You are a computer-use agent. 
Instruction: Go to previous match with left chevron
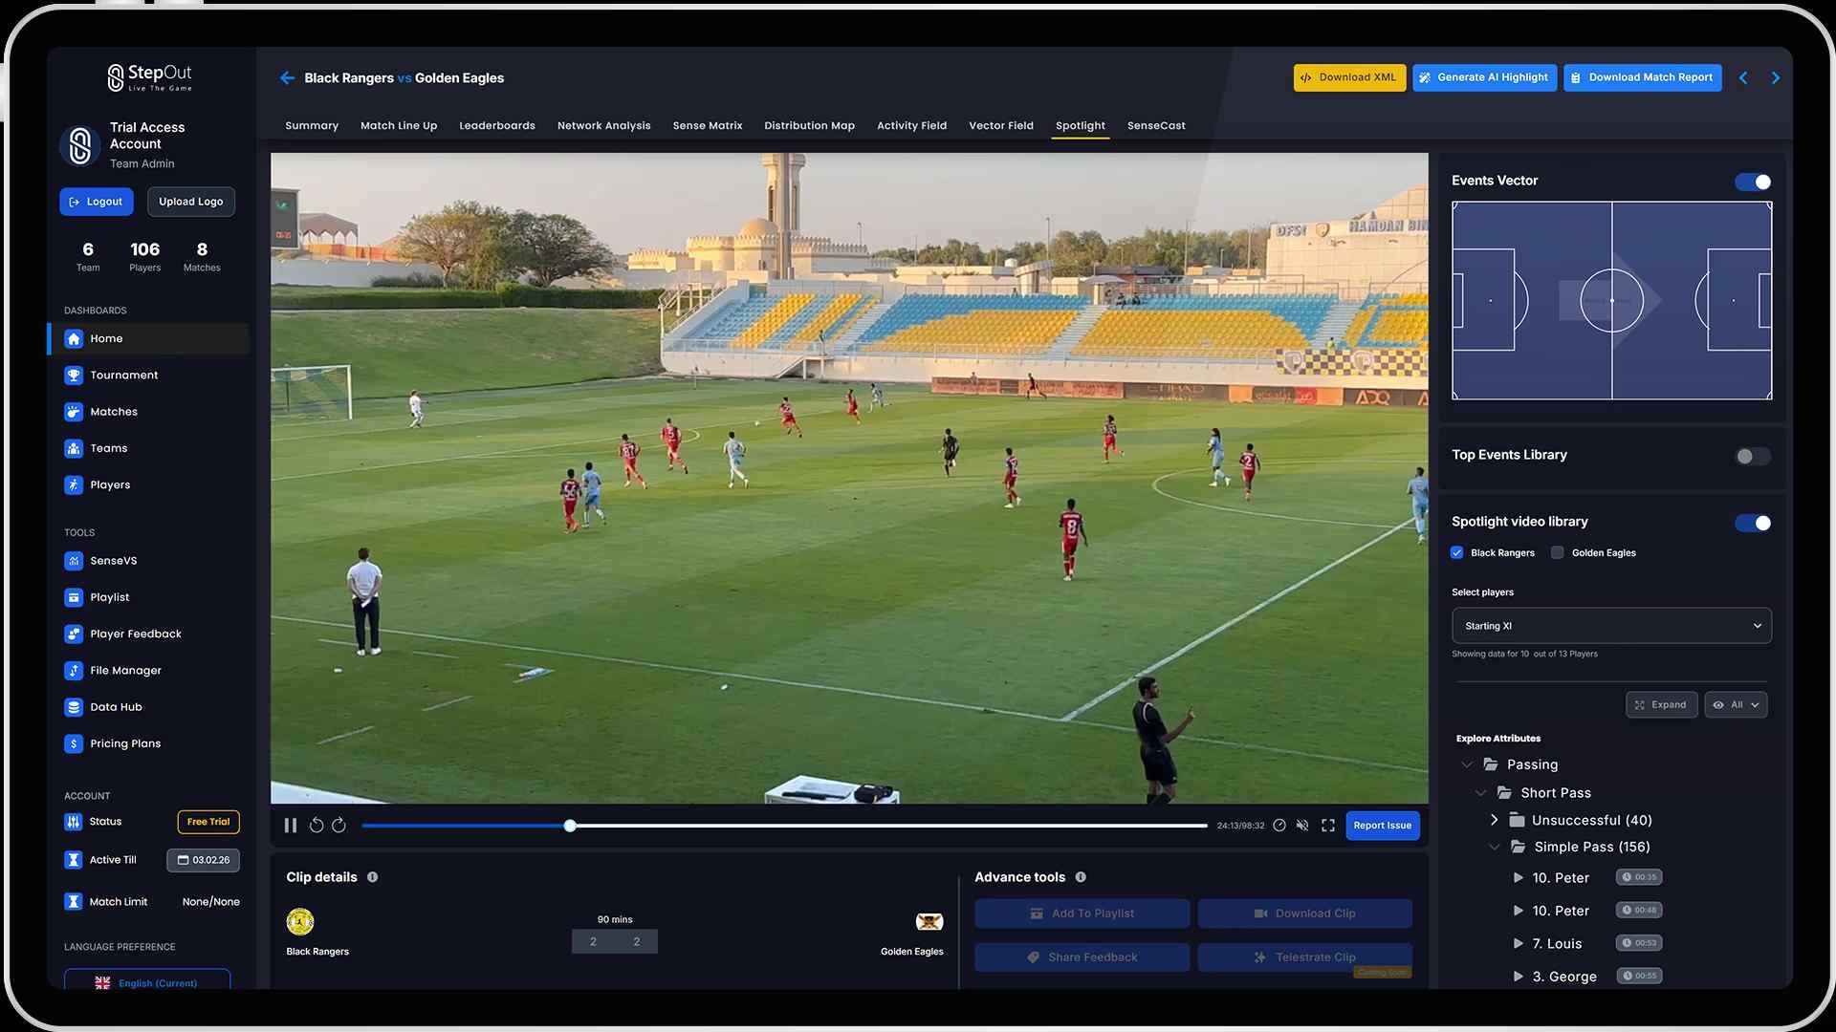[1743, 78]
